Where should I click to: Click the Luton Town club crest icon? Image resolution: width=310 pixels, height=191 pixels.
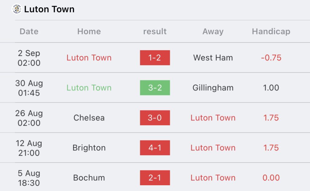coord(17,9)
